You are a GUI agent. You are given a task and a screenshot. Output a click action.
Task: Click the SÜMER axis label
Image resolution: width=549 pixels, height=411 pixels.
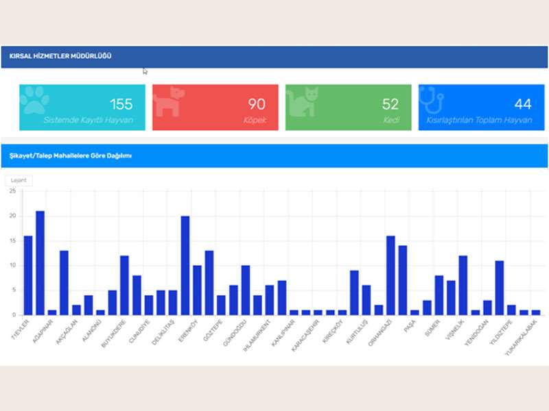432,328
